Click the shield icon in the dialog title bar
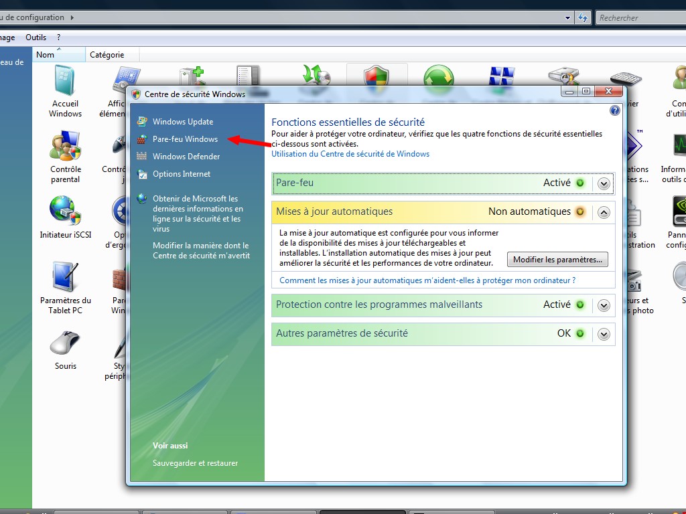Viewport: 686px width, 514px height. [x=136, y=94]
